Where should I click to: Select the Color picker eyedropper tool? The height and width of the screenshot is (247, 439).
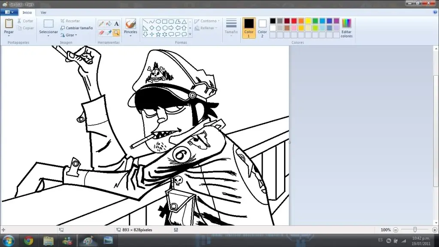[x=109, y=33]
